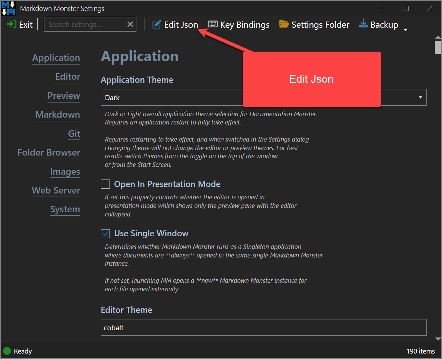
Task: Expand the Application Theme dropdown arrow
Action: click(x=420, y=97)
